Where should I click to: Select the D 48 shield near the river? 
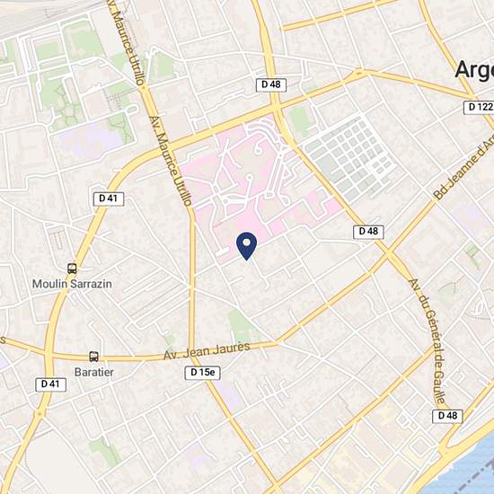(447, 416)
